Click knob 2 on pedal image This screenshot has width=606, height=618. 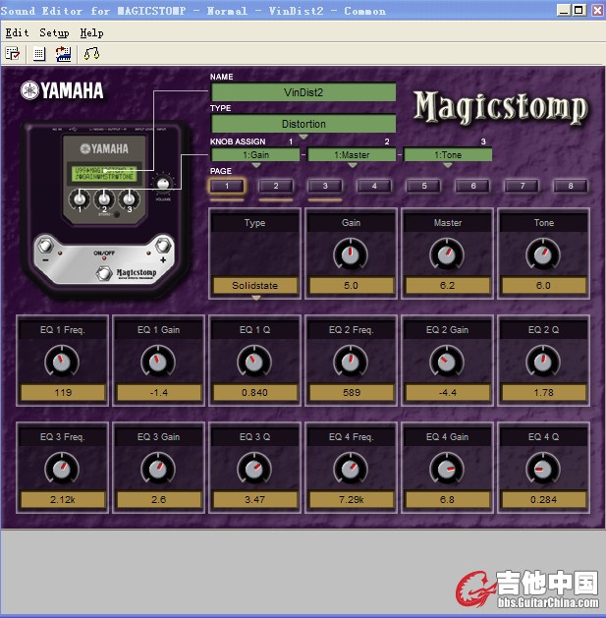click(x=104, y=199)
